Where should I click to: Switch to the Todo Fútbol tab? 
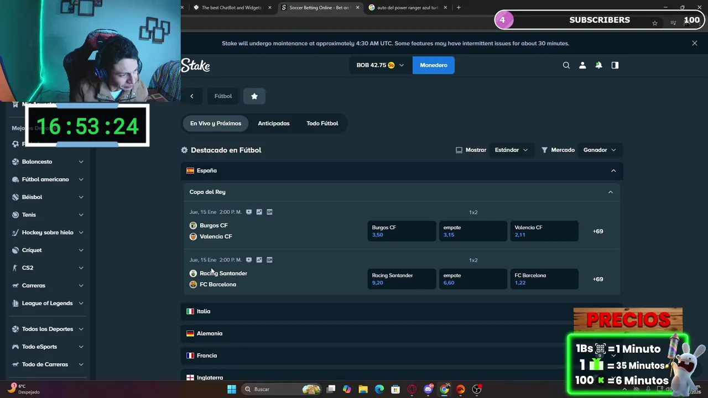tap(322, 123)
